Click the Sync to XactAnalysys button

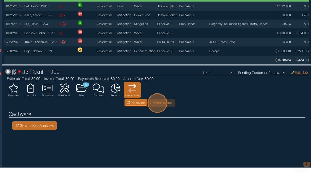coord(34,125)
